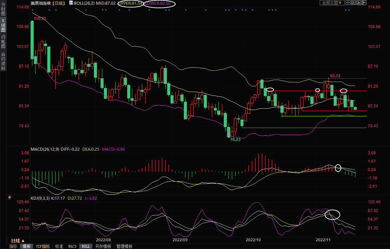Click the jump-to-start chart icon
390x249 pixels.
coord(353,3)
